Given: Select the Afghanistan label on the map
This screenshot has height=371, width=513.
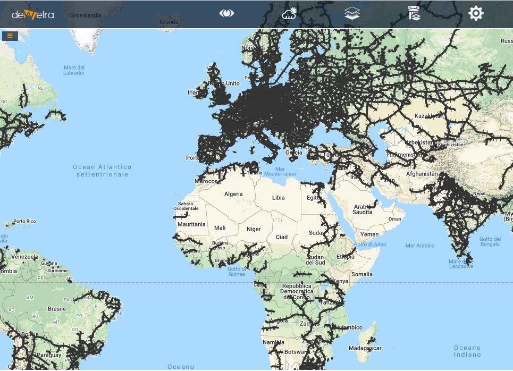Looking at the screenshot, I should coord(422,174).
